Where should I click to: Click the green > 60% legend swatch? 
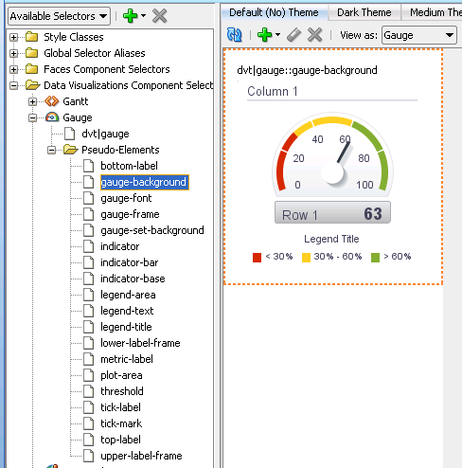pos(375,258)
